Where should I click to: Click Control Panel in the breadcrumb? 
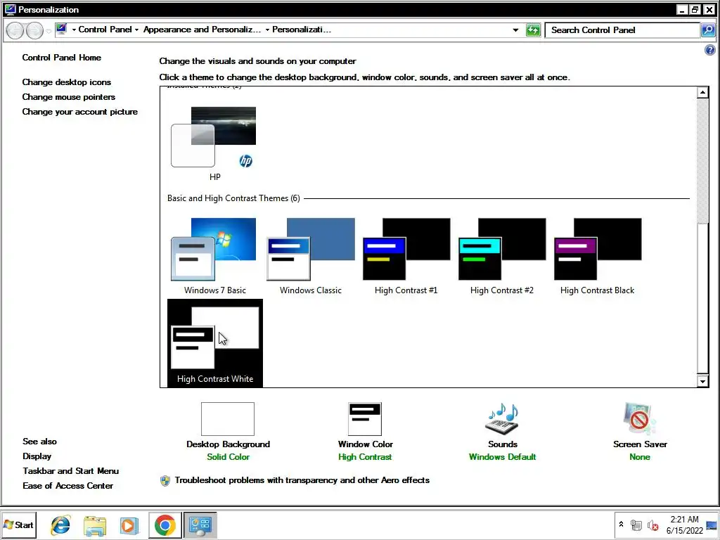click(x=105, y=30)
